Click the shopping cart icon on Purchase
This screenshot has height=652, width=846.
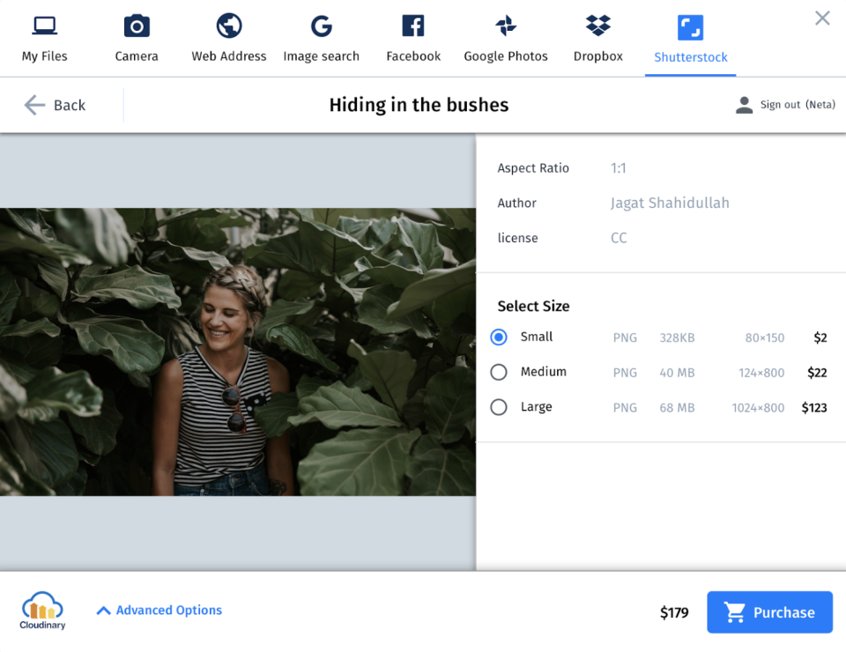click(737, 611)
